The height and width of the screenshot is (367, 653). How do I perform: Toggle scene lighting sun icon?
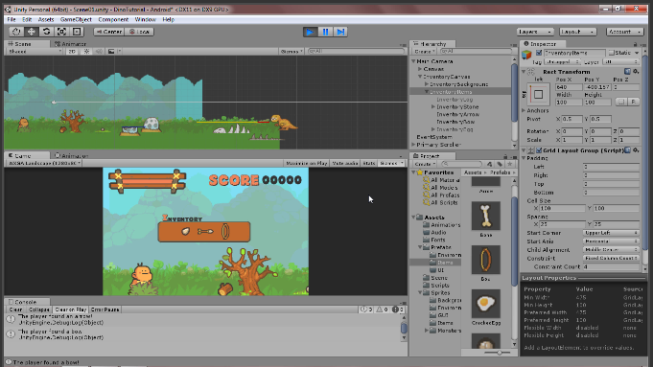86,51
